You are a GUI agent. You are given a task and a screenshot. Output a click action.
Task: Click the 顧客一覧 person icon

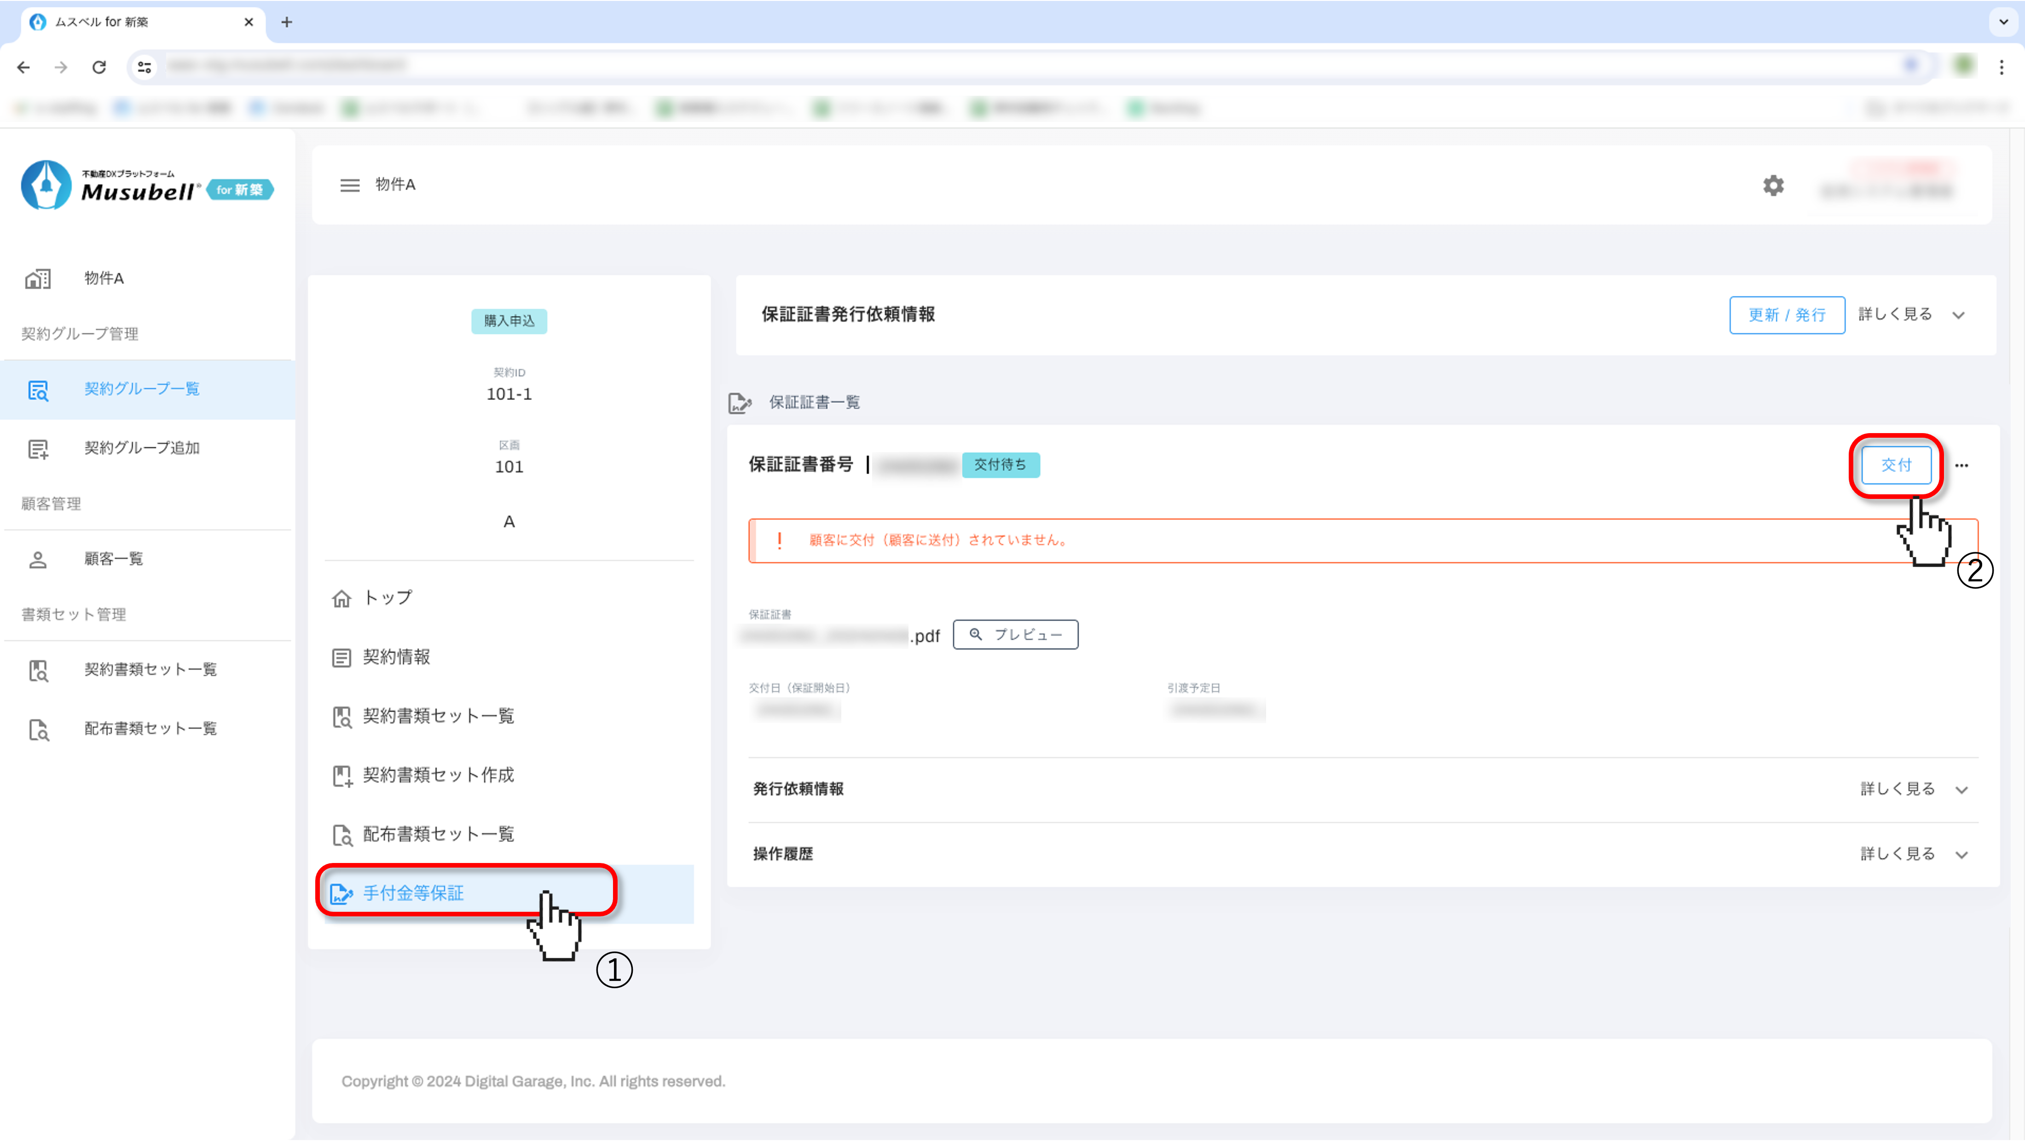tap(38, 559)
